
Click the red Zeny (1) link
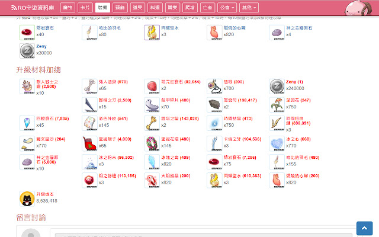pos(294,82)
